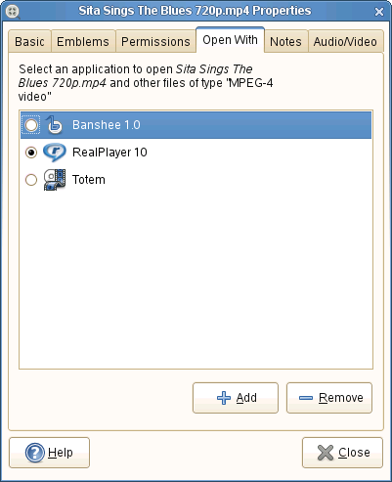
Task: Show the Notes tab
Action: point(285,41)
